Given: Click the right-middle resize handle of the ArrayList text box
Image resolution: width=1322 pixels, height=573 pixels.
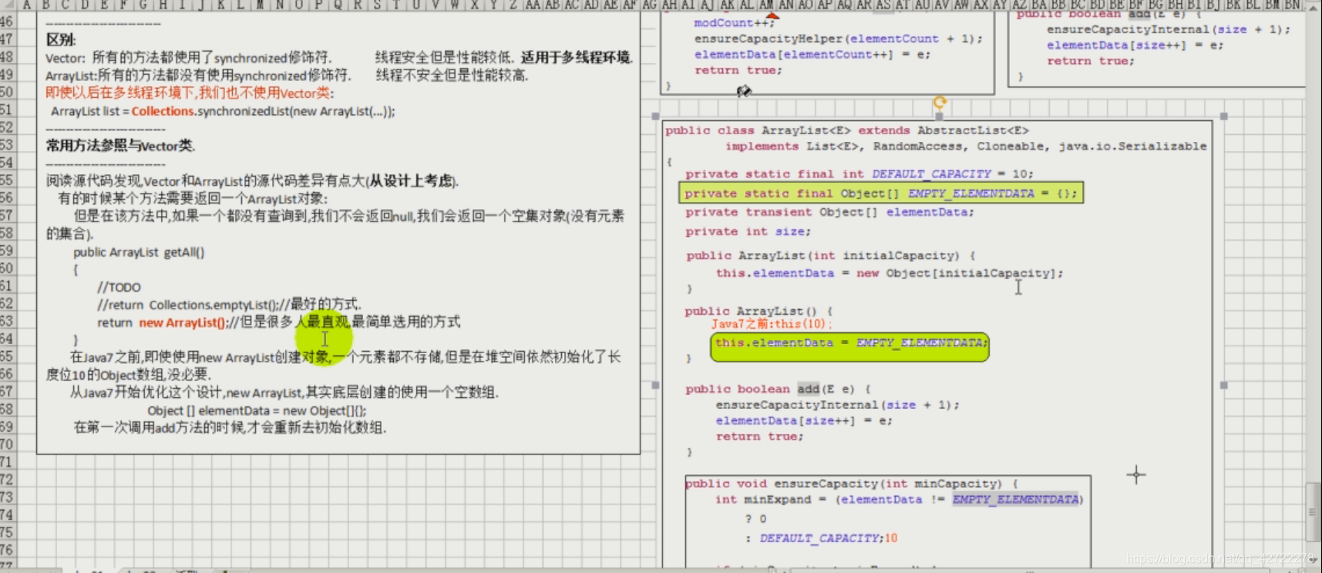Looking at the screenshot, I should click(x=1223, y=385).
